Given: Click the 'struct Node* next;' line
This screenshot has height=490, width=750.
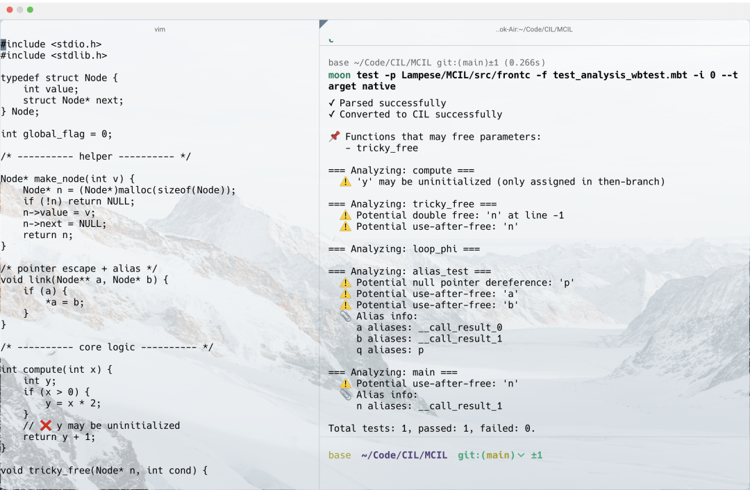Looking at the screenshot, I should [x=73, y=100].
